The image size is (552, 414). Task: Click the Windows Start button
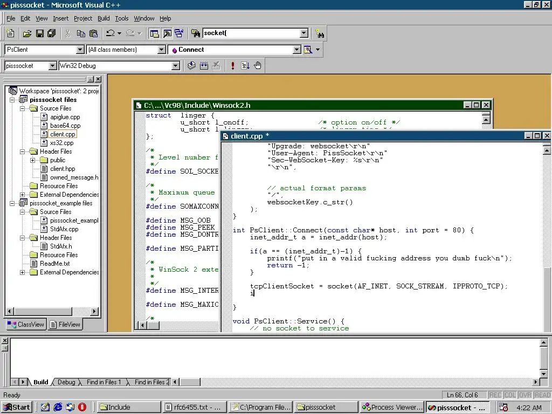point(17,407)
